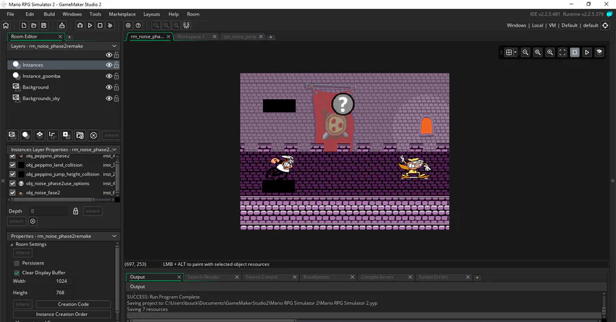Uncheck obj_peppino_land_collision instance checkbox
This screenshot has height=322, width=616.
coord(12,165)
